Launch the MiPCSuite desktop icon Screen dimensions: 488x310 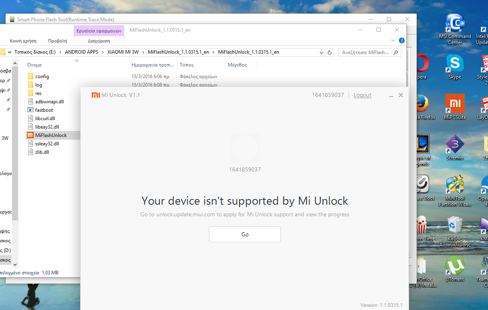point(455,107)
